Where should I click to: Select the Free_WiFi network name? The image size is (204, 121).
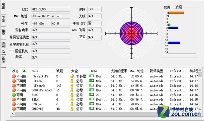(41, 76)
